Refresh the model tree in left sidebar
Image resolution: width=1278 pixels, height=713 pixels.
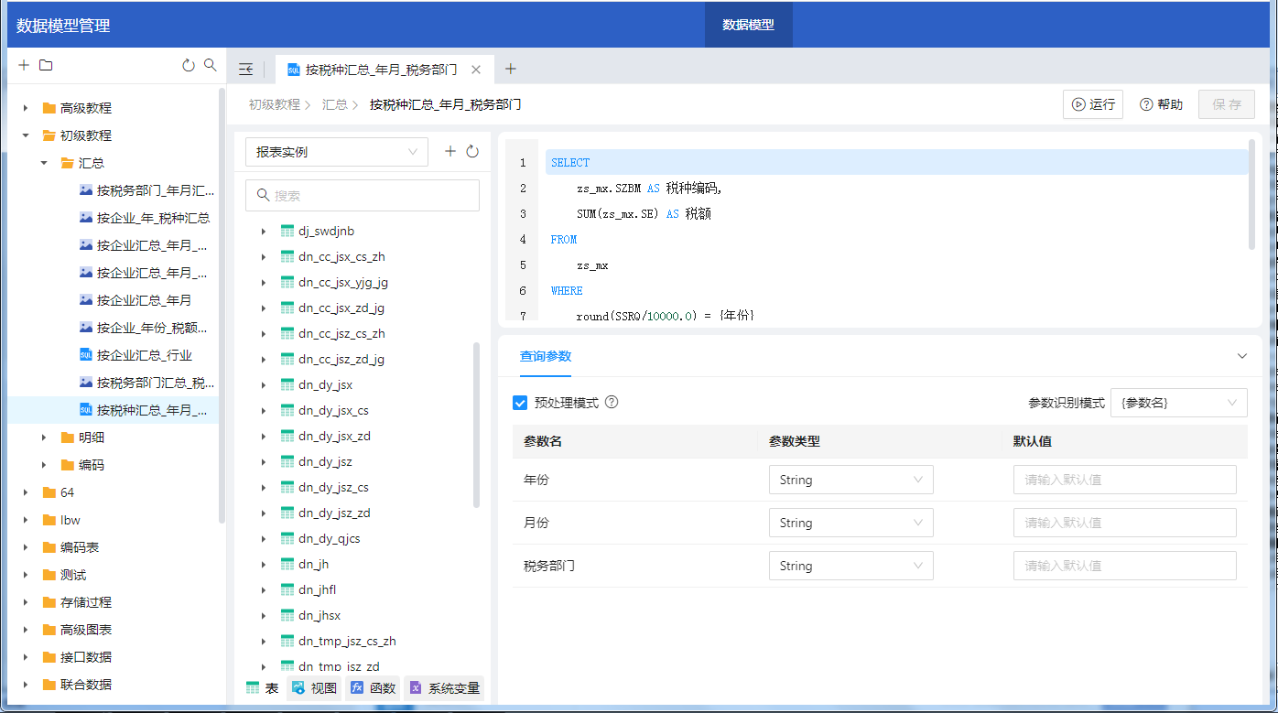coord(189,65)
